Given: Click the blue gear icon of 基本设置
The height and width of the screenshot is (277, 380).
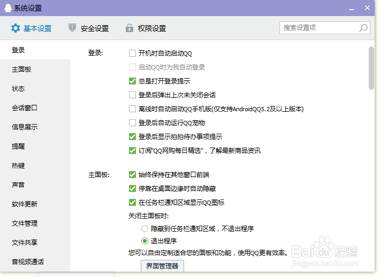Looking at the screenshot, I should click(x=16, y=28).
